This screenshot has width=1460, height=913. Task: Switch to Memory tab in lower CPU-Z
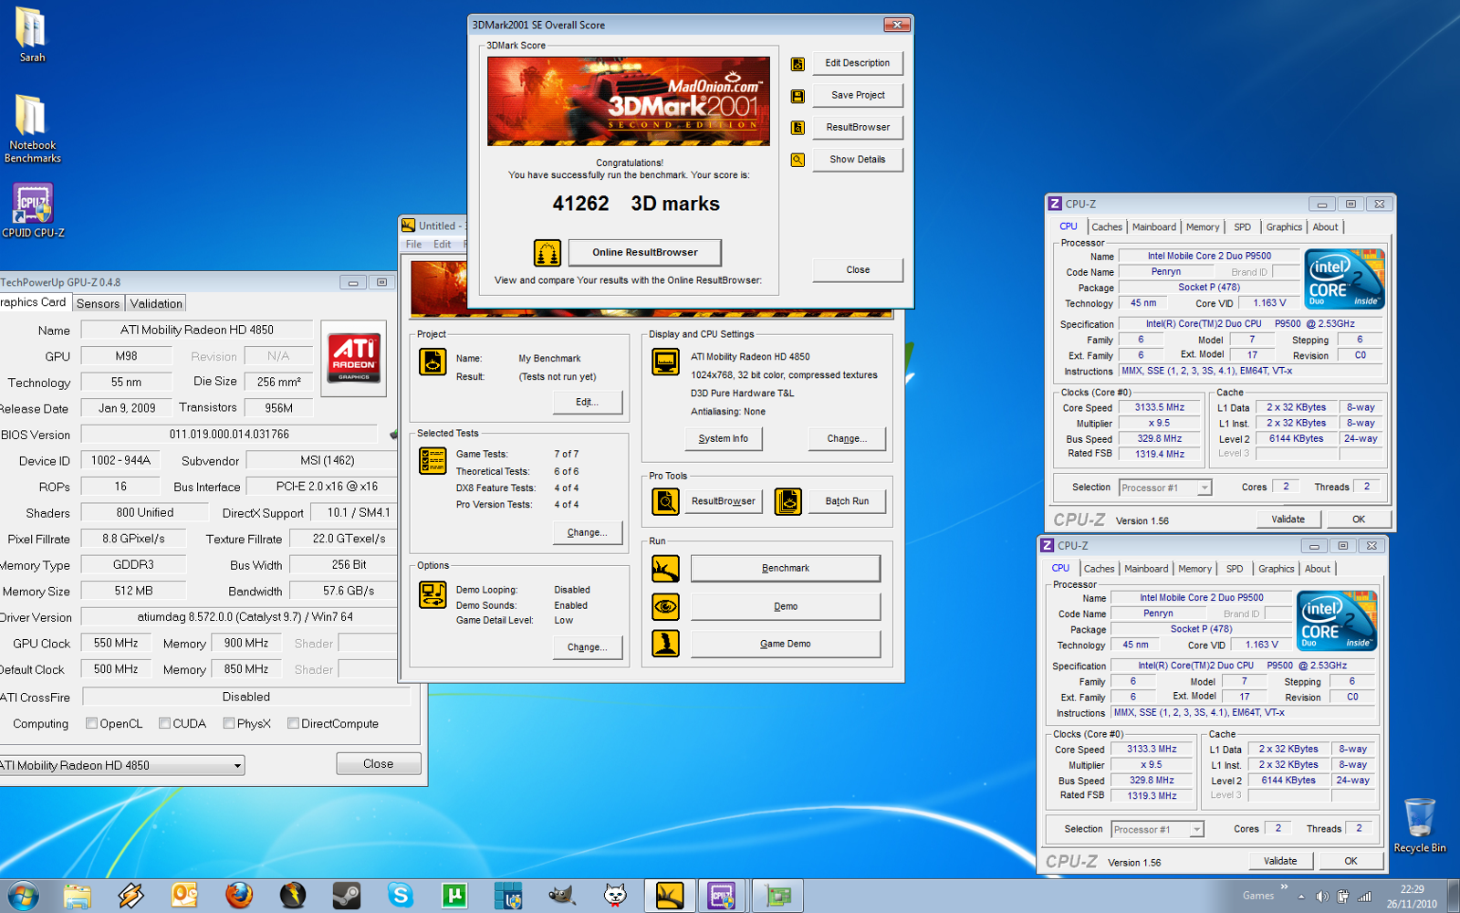(x=1194, y=569)
